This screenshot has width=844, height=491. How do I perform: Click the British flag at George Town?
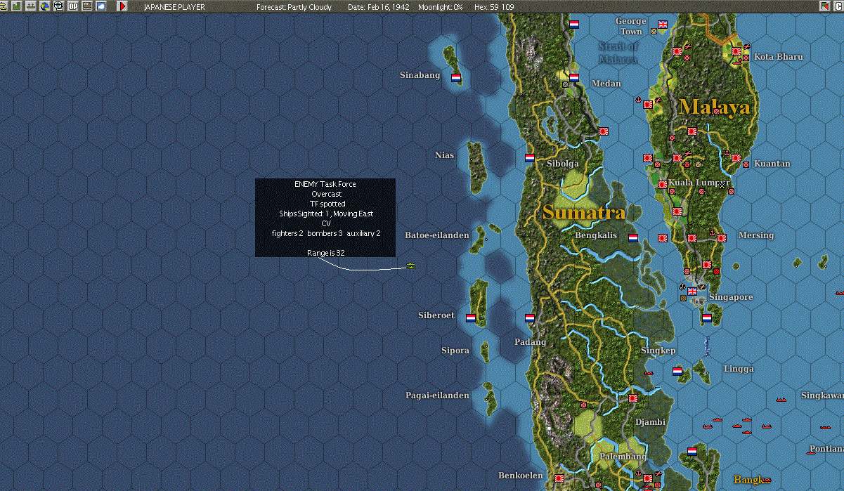[662, 25]
